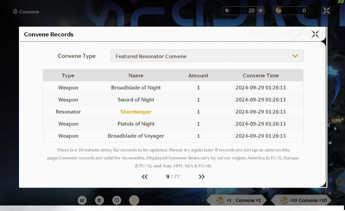Click the amount in Pistols of Night row
The height and width of the screenshot is (211, 345).
tap(198, 124)
